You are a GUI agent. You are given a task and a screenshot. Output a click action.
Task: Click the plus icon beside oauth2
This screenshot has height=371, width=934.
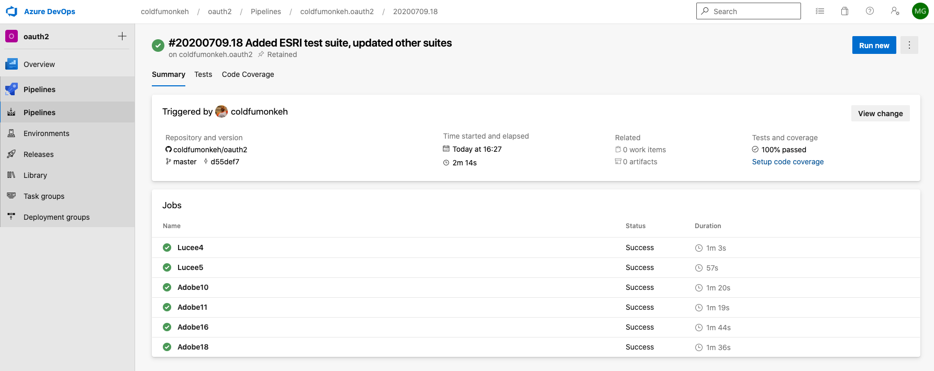(x=122, y=36)
